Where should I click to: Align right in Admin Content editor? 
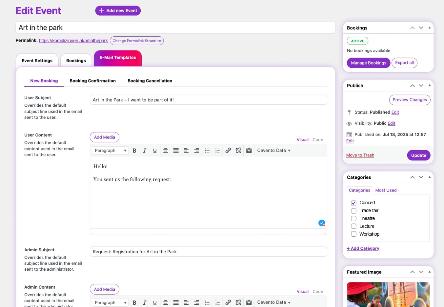196,302
